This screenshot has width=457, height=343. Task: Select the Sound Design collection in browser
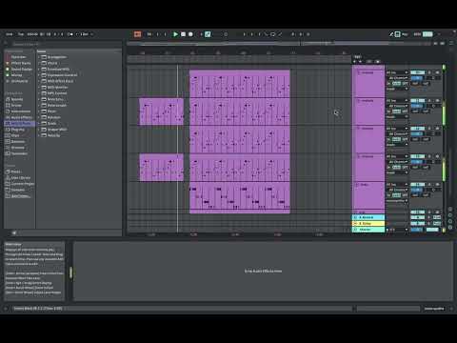pos(19,70)
